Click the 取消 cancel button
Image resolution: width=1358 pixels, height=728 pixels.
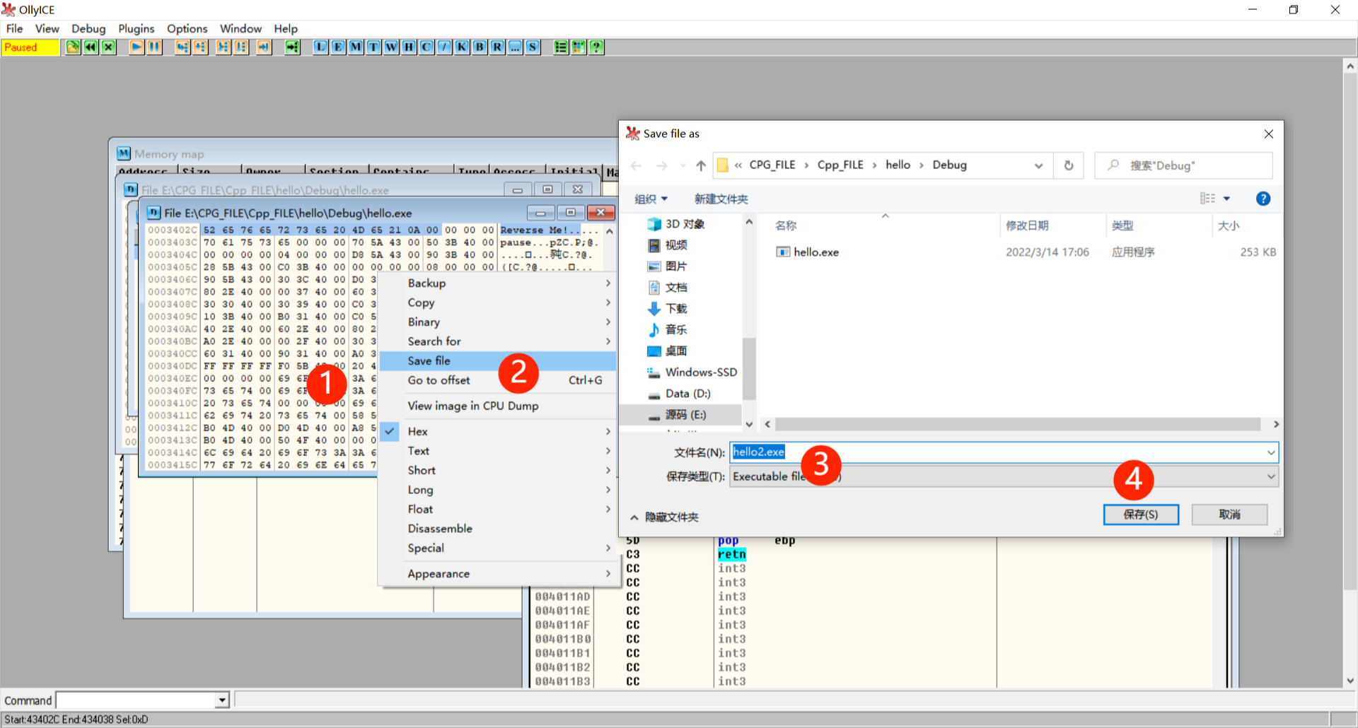[1229, 515]
